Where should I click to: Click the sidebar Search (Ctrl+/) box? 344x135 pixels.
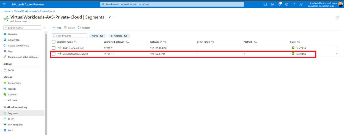tap(22, 28)
